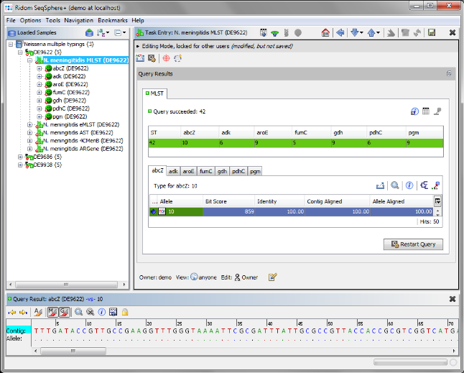Click zoom-out magnifier in Query Result toolbar

tap(90, 312)
